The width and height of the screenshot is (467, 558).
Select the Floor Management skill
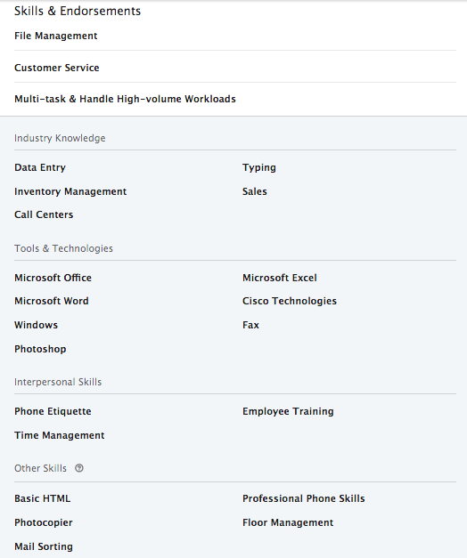(288, 522)
